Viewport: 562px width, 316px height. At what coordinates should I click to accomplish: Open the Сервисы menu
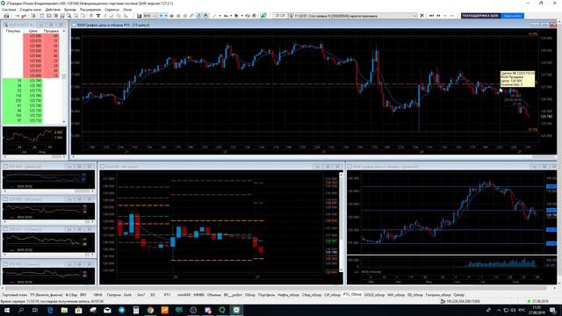(112, 10)
